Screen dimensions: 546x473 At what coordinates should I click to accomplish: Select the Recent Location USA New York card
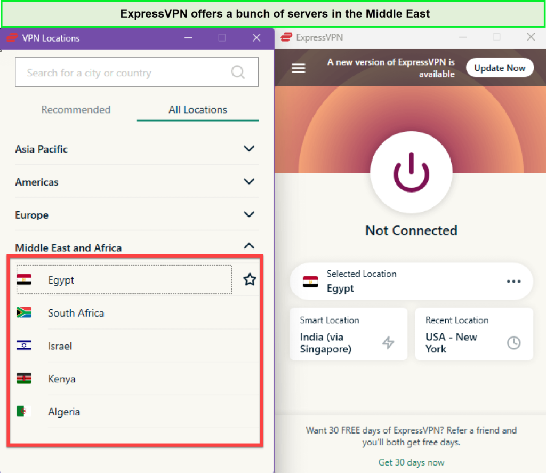coord(474,334)
